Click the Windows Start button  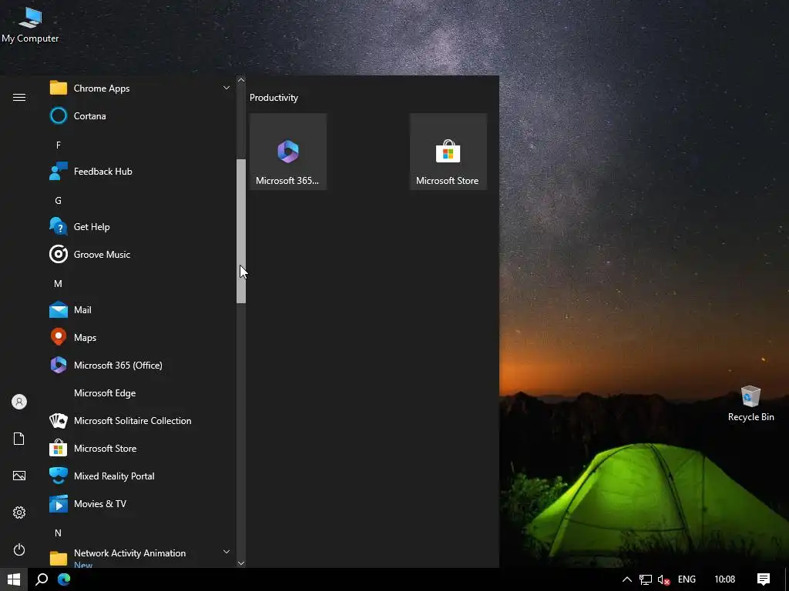(14, 579)
